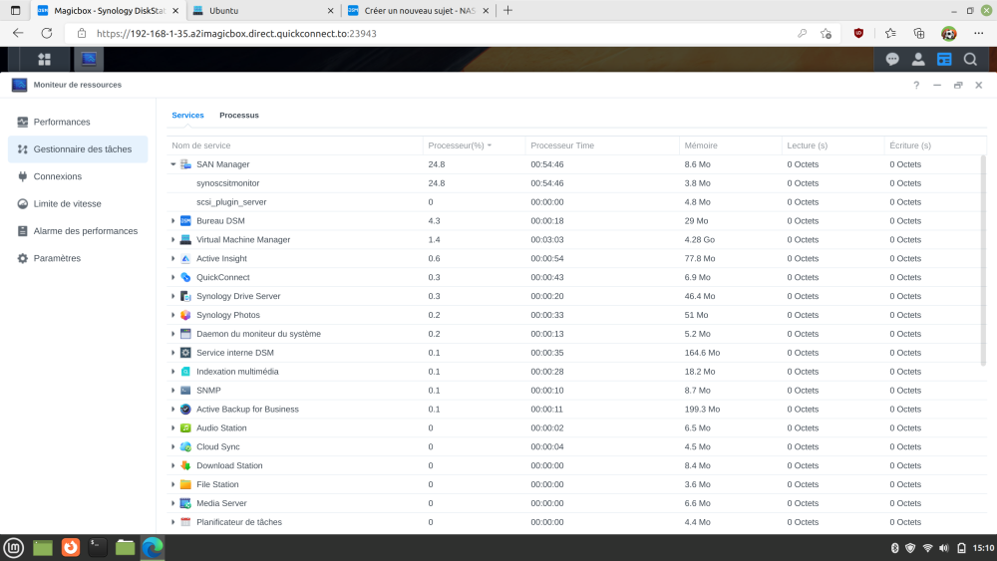
Task: Click the help question mark icon
Action: point(916,85)
